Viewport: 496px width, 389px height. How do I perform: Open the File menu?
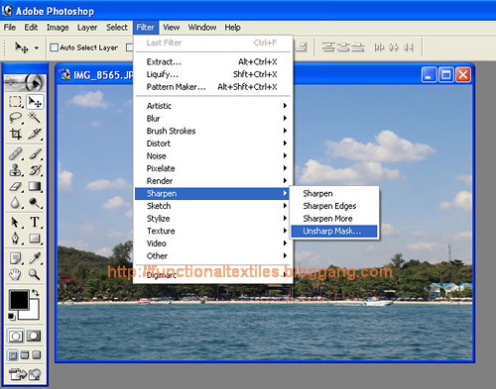tap(10, 28)
